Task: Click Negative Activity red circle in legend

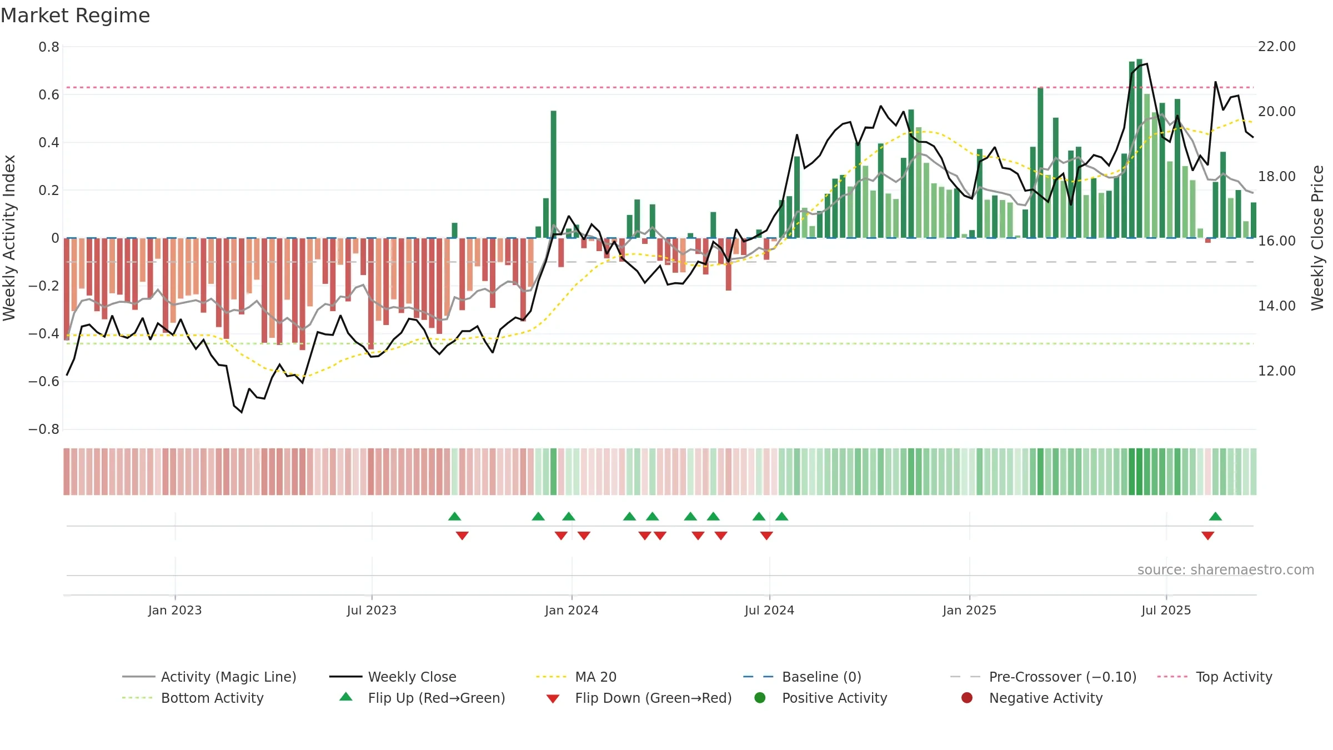Action: 967,698
